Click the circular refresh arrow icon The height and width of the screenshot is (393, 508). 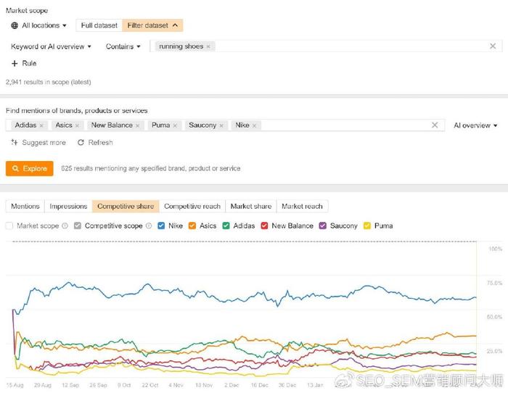tap(81, 142)
